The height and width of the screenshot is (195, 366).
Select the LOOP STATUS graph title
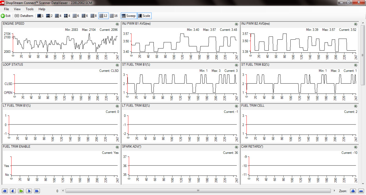point(13,64)
